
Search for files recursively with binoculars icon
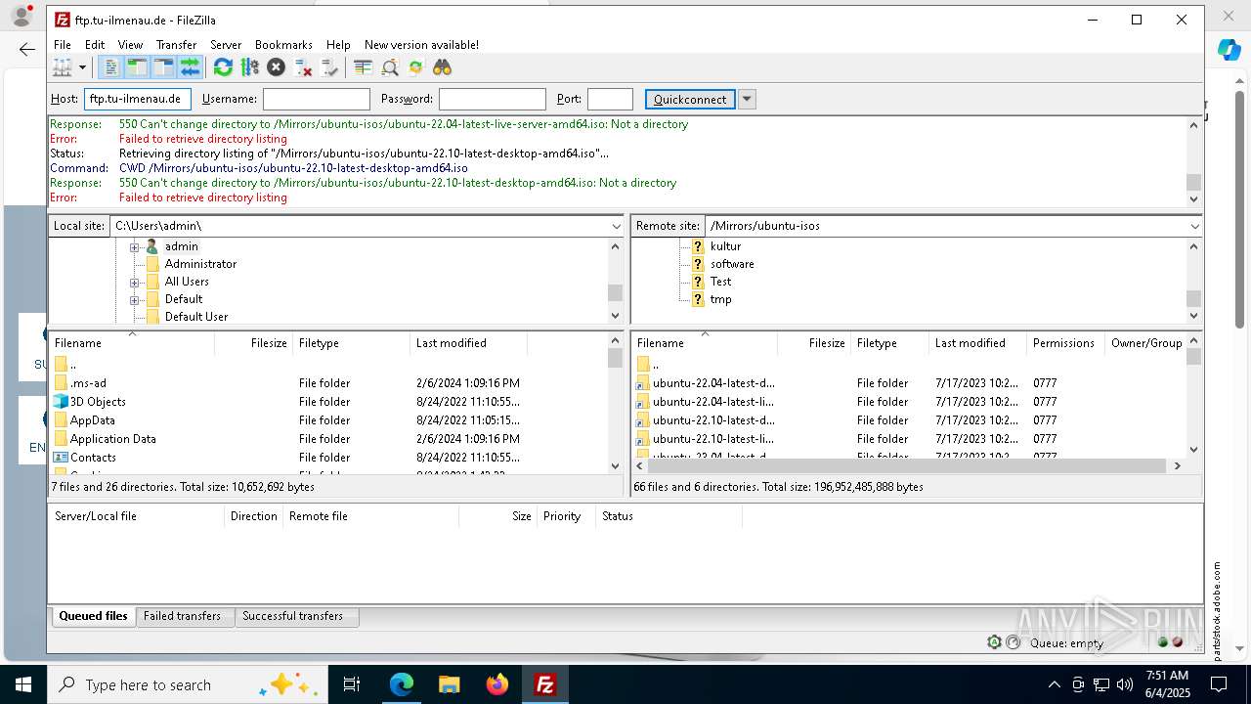pos(443,67)
